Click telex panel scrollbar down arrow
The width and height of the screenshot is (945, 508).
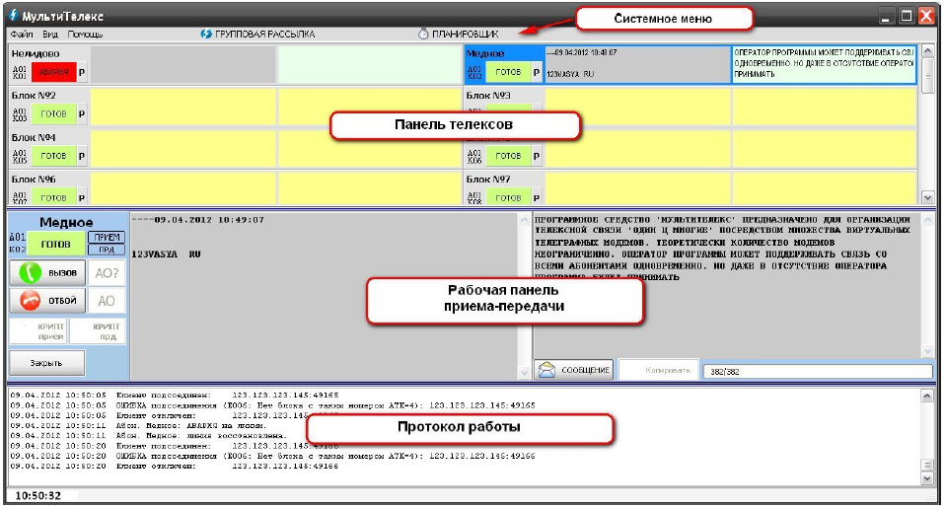[927, 197]
